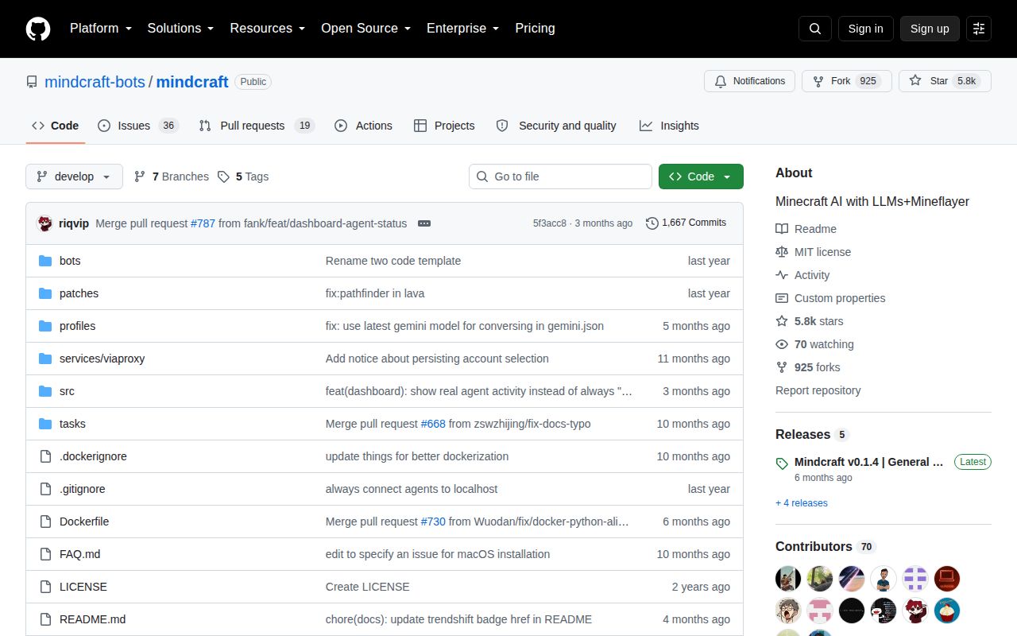Screen dimensions: 1017x636
Task: Click the repository book icon beside mindcraft-bots
Action: [x=32, y=82]
